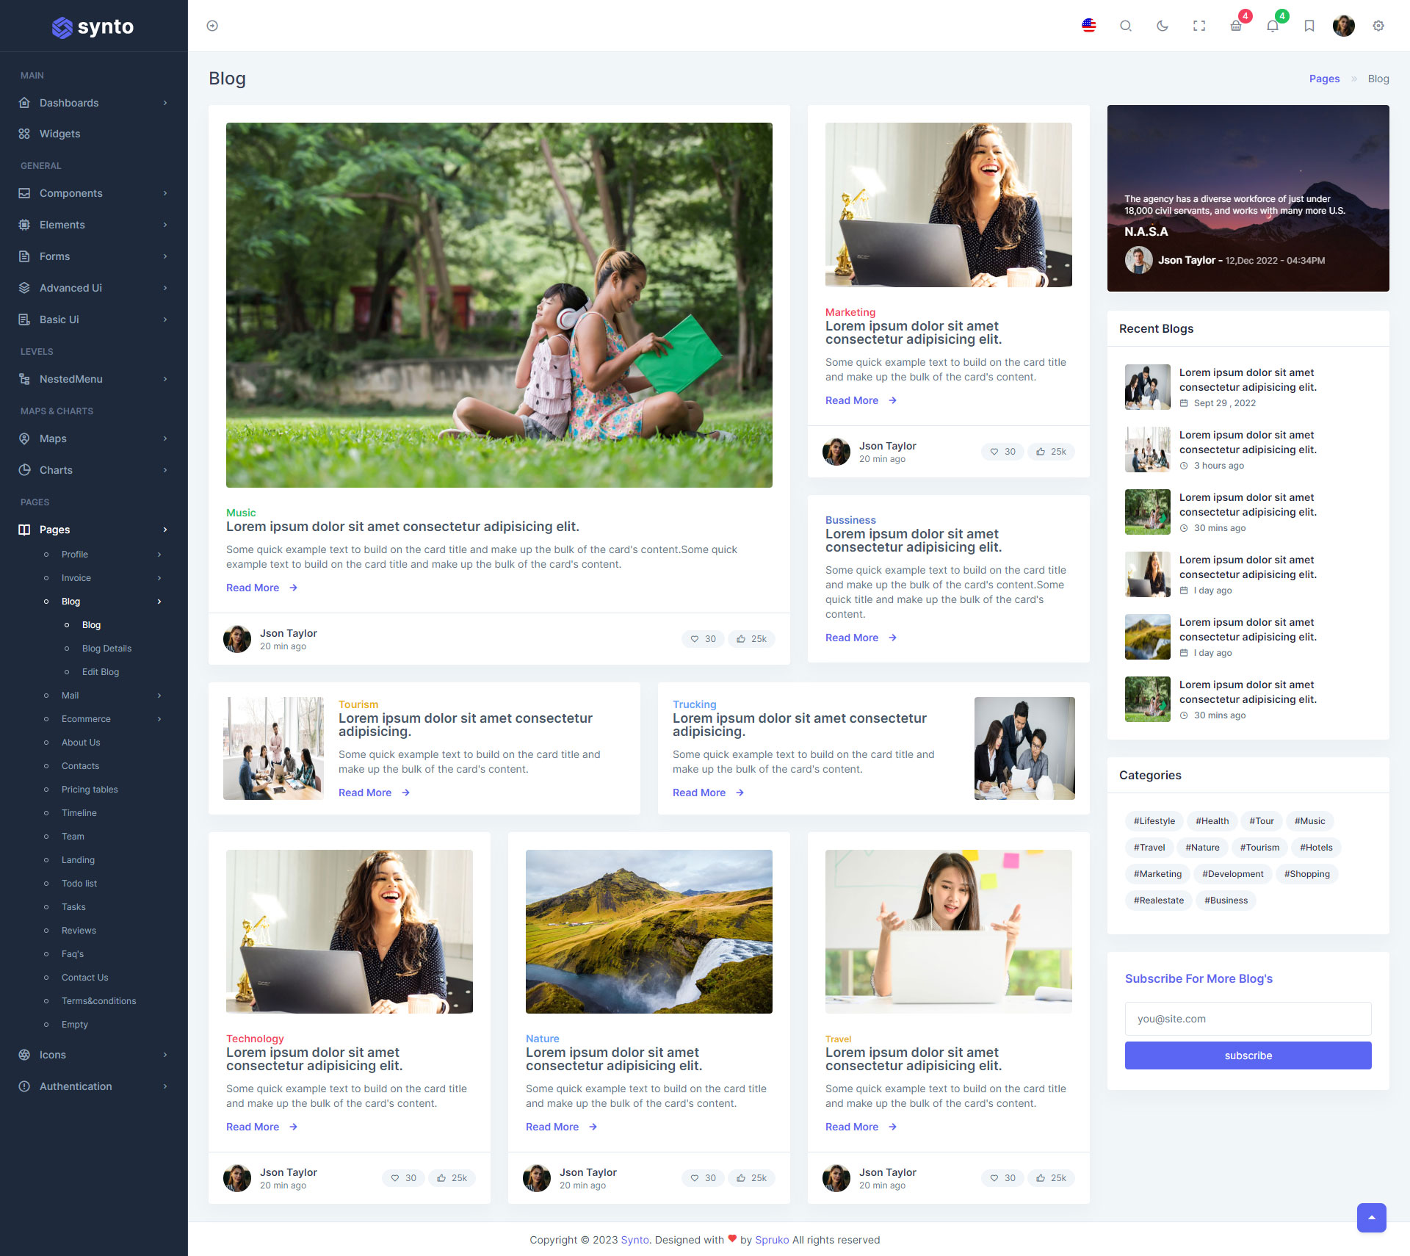Select the #Lifestyle category tag
Image resolution: width=1410 pixels, height=1256 pixels.
click(1154, 821)
